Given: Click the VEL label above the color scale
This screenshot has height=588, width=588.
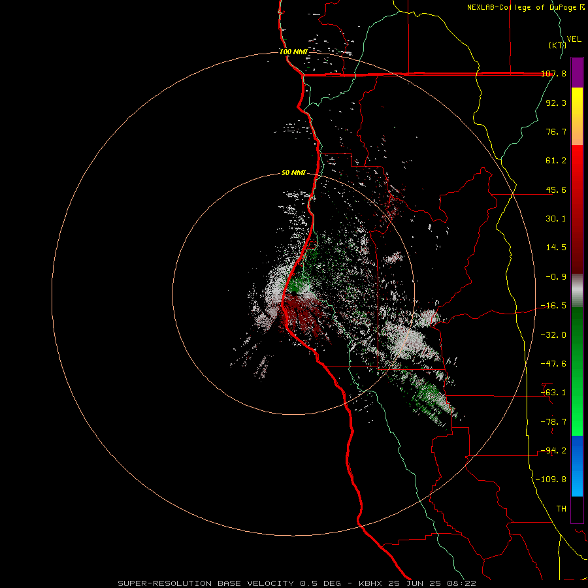Looking at the screenshot, I should point(574,39).
